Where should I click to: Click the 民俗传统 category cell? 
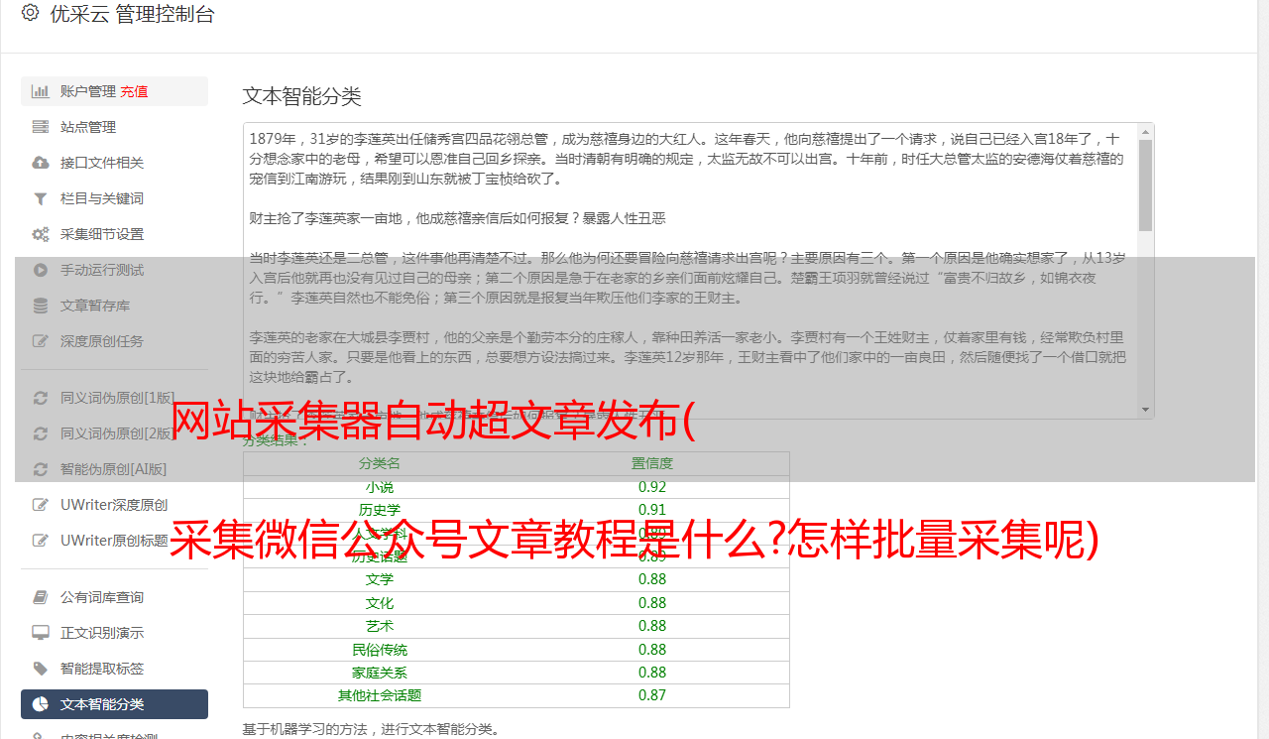[380, 650]
